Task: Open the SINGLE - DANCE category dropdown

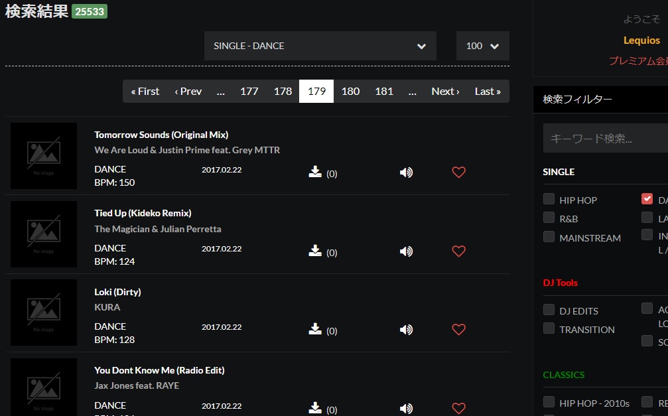Action: click(320, 46)
